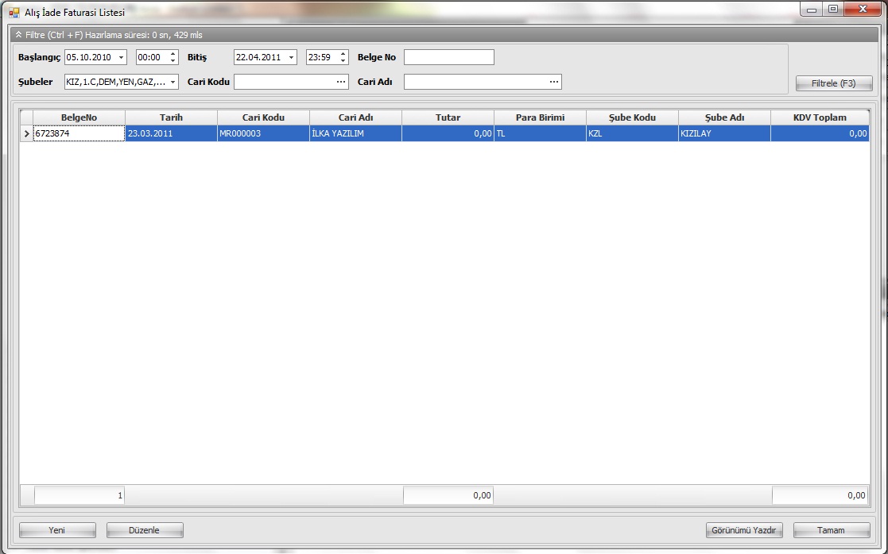Confirm with the Tamam button

coord(832,530)
